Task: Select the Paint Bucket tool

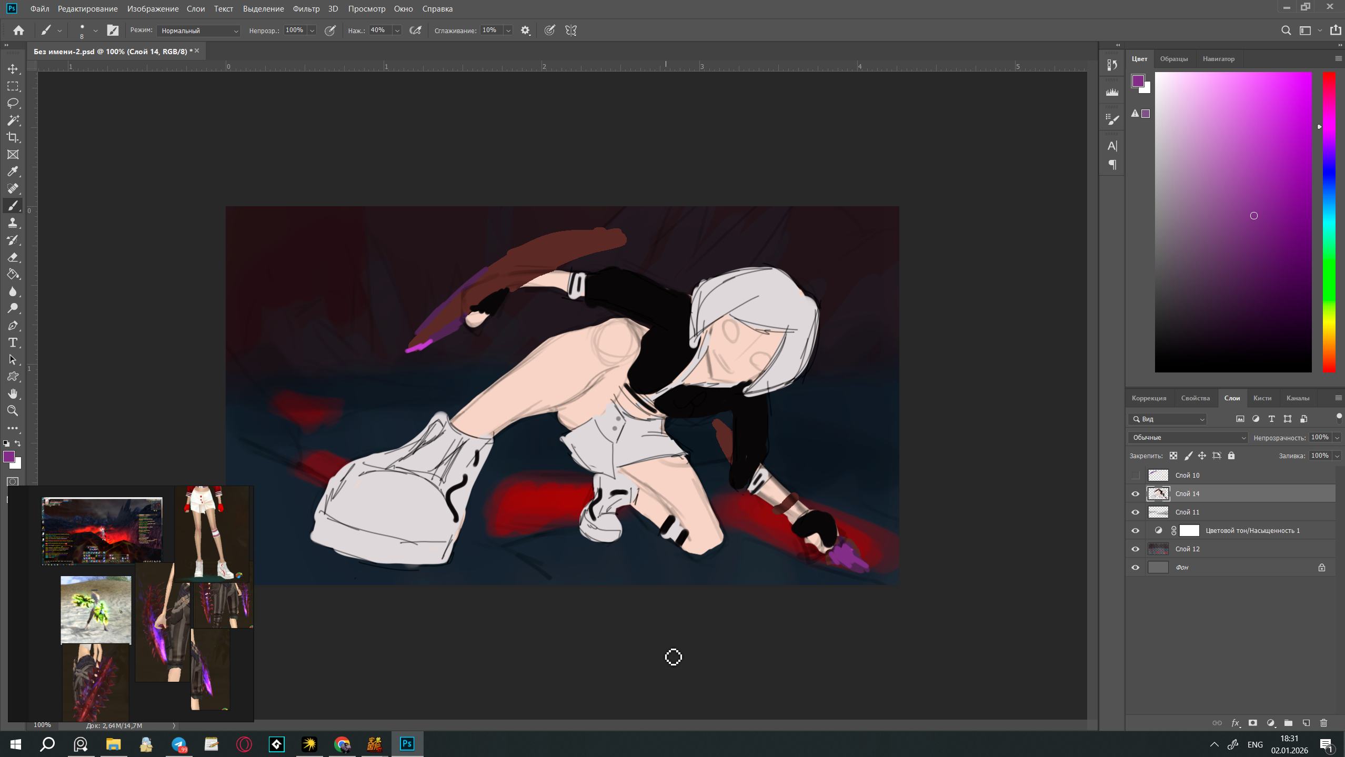Action: coord(13,274)
